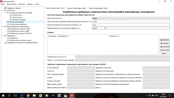Screen dimensions: 174x98
Task: Click the Тип здания column header
Action: click(52, 36)
